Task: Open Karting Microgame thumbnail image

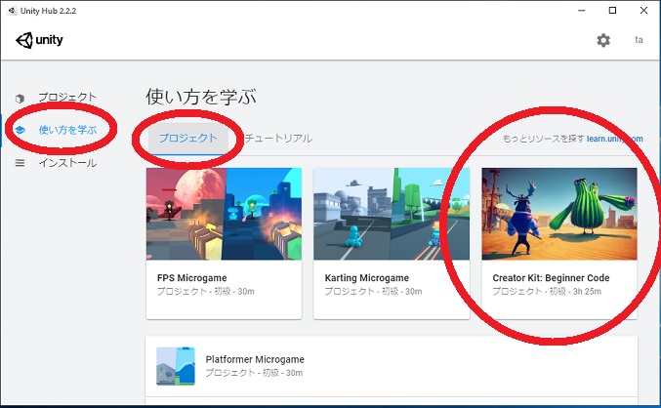Action: 392,214
